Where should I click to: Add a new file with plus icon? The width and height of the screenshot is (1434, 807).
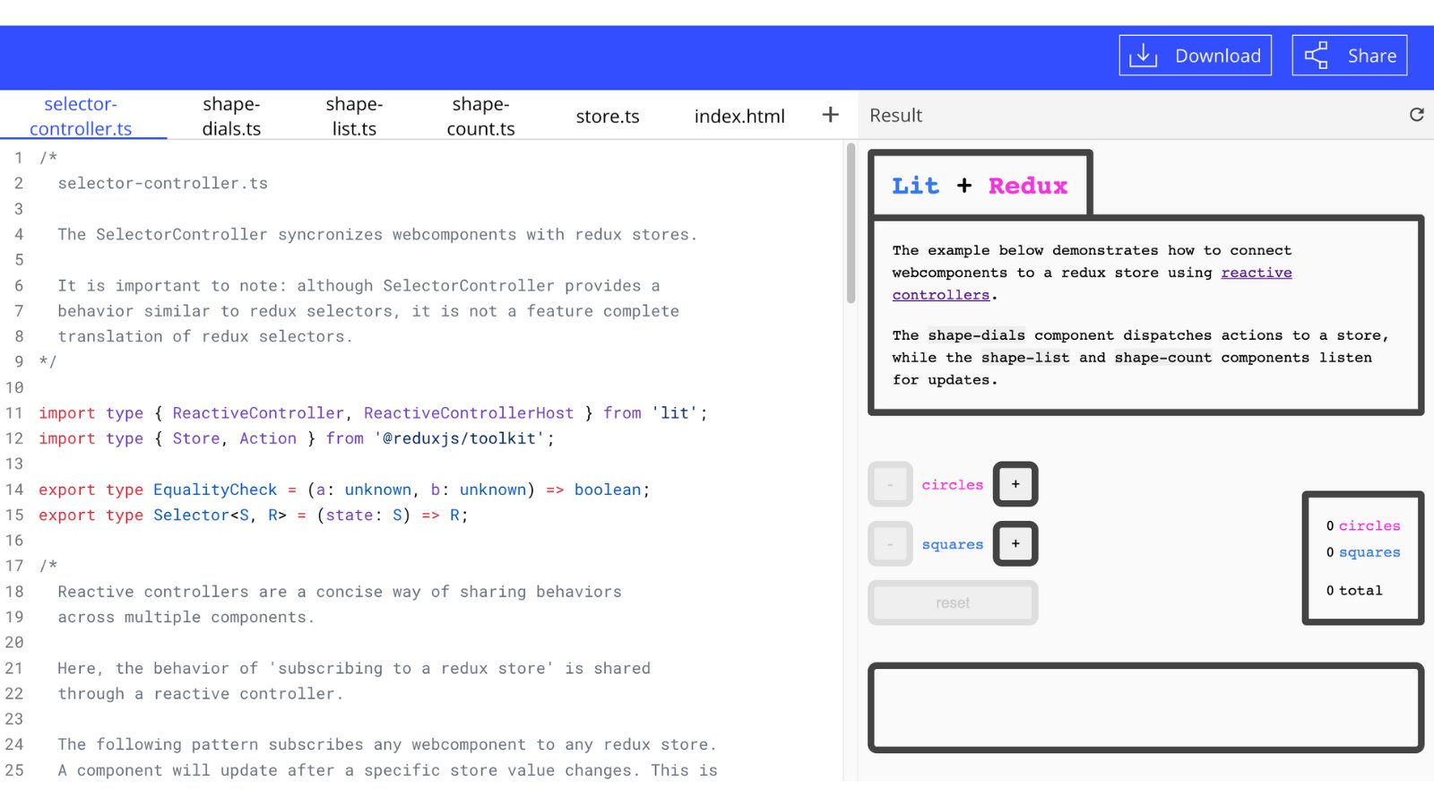(x=830, y=115)
